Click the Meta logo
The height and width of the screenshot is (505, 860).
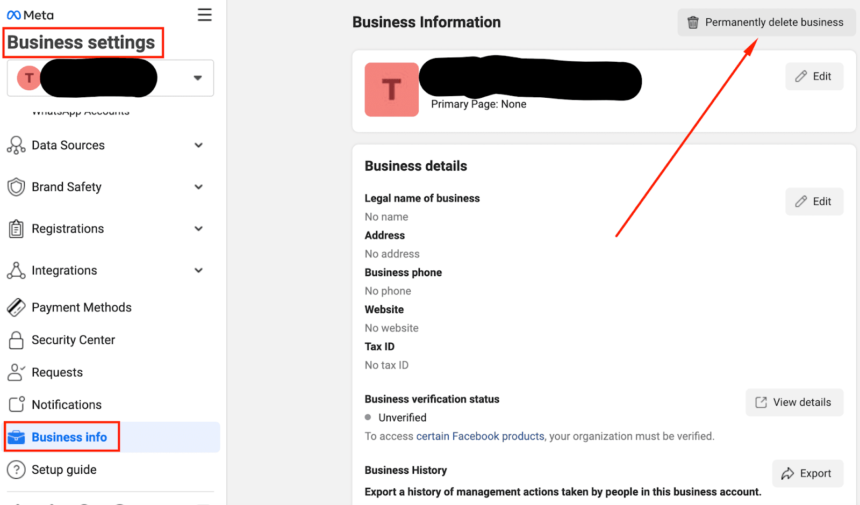click(30, 15)
